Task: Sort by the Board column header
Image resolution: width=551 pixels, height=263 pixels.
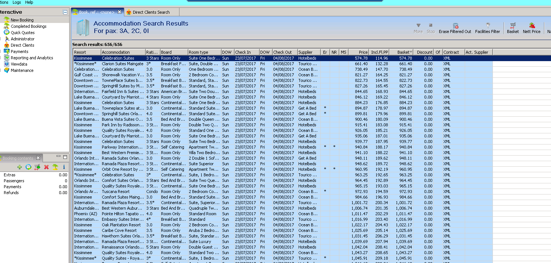Action: tap(174, 52)
